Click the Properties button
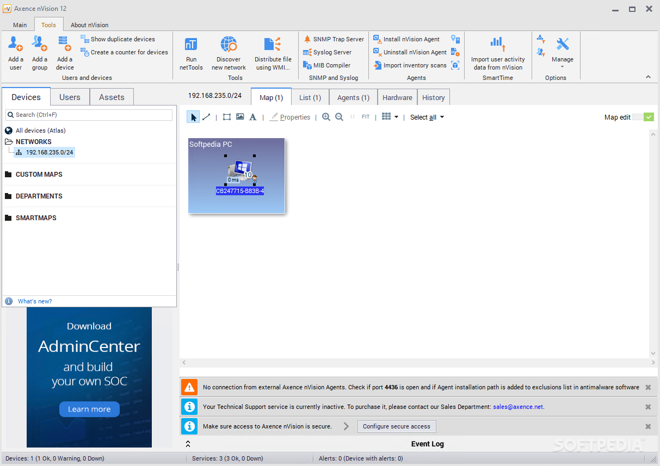 pyautogui.click(x=289, y=117)
